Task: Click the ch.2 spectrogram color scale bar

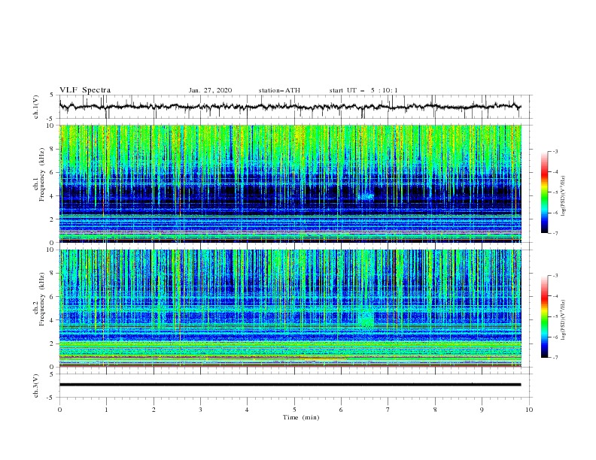Action: (x=544, y=316)
